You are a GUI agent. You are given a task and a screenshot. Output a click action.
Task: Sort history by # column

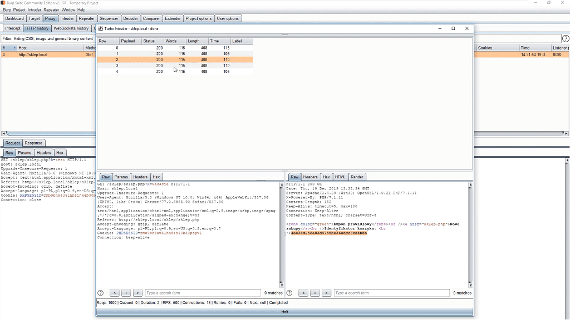[x=9, y=48]
